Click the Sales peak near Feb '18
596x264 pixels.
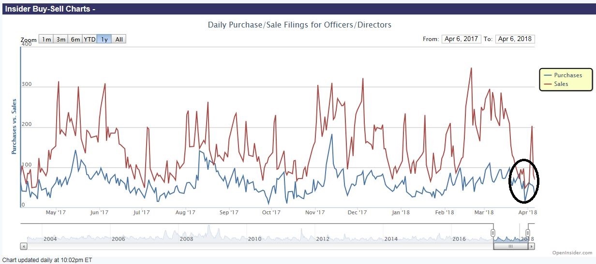(x=471, y=68)
